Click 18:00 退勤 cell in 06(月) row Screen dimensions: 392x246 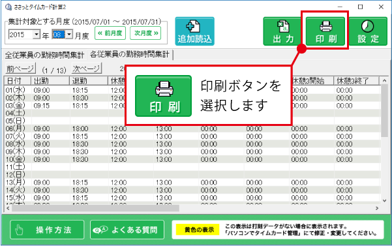click(89, 129)
